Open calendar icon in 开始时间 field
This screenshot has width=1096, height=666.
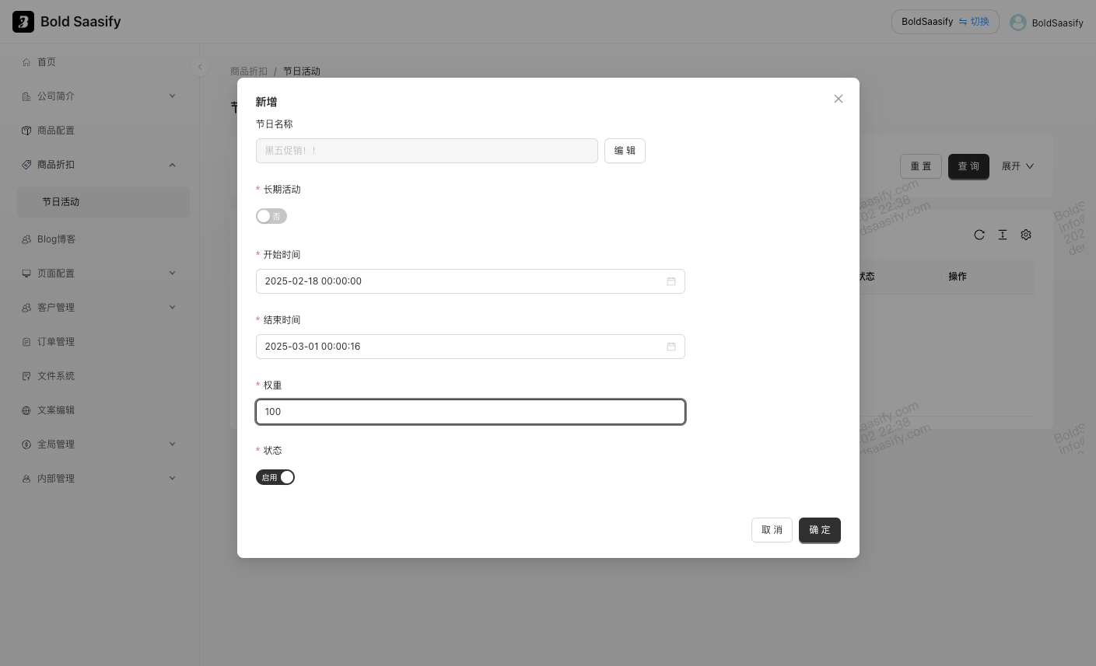671,281
